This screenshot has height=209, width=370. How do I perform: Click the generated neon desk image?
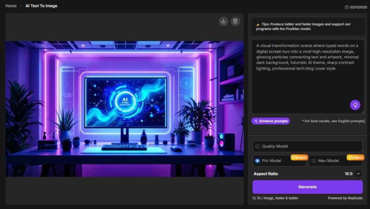pyautogui.click(x=124, y=109)
